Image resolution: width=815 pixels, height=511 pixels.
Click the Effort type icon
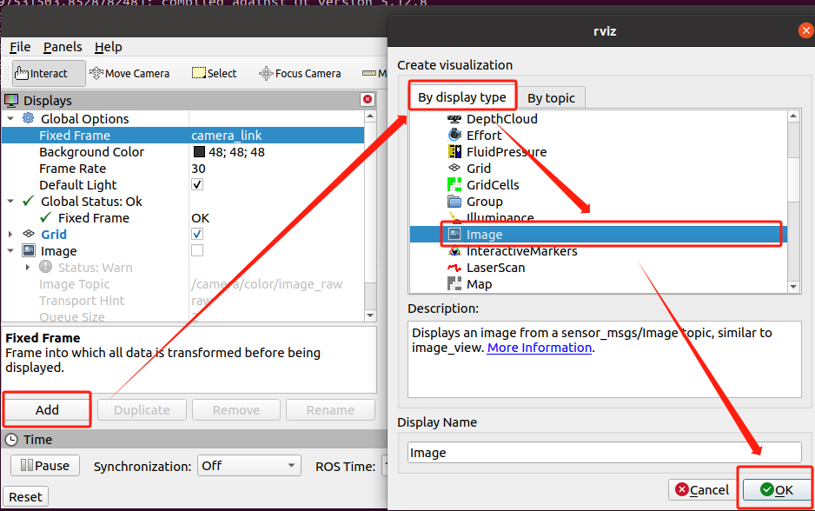tap(454, 136)
